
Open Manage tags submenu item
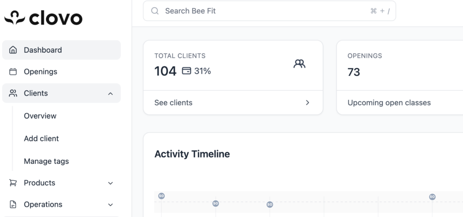pos(46,161)
